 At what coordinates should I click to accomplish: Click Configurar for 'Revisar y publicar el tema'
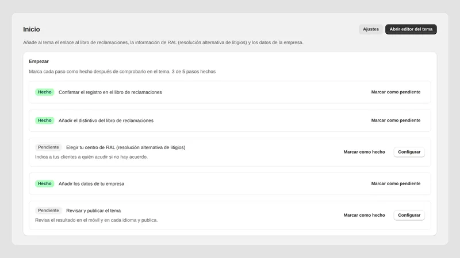pyautogui.click(x=409, y=216)
